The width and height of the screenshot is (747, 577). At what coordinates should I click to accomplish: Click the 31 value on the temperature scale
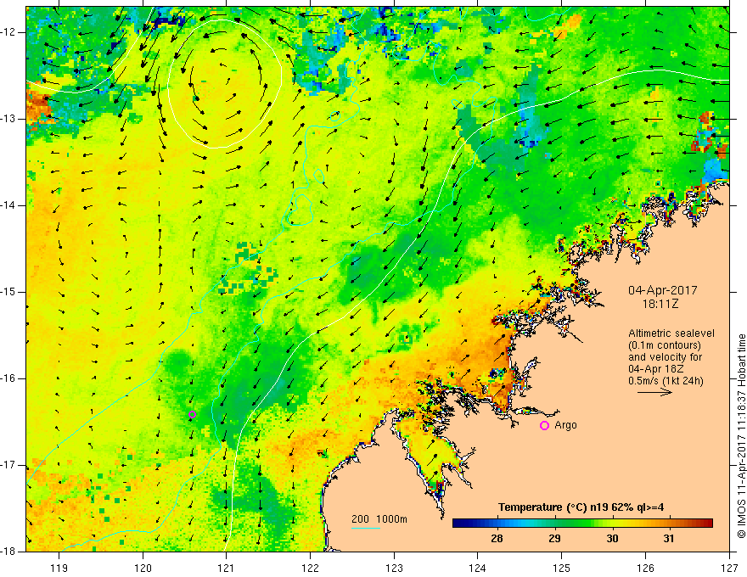pos(669,539)
